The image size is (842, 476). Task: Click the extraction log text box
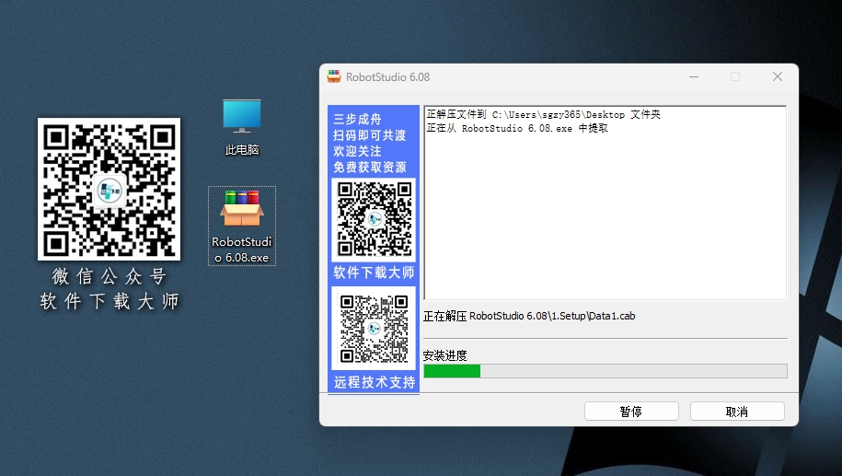pos(606,203)
